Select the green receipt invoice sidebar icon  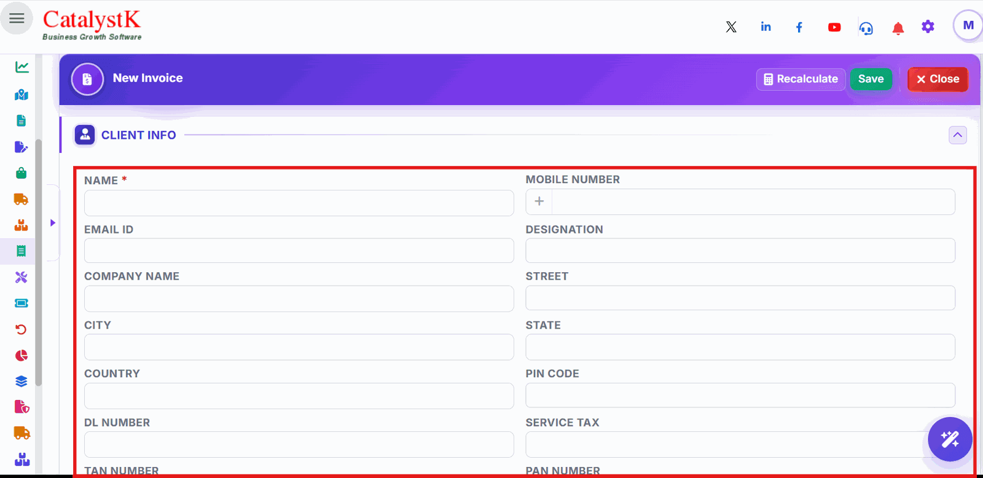pyautogui.click(x=22, y=251)
